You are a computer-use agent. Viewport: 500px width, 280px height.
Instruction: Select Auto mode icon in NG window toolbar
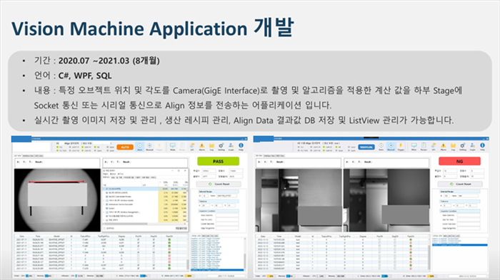(381, 146)
